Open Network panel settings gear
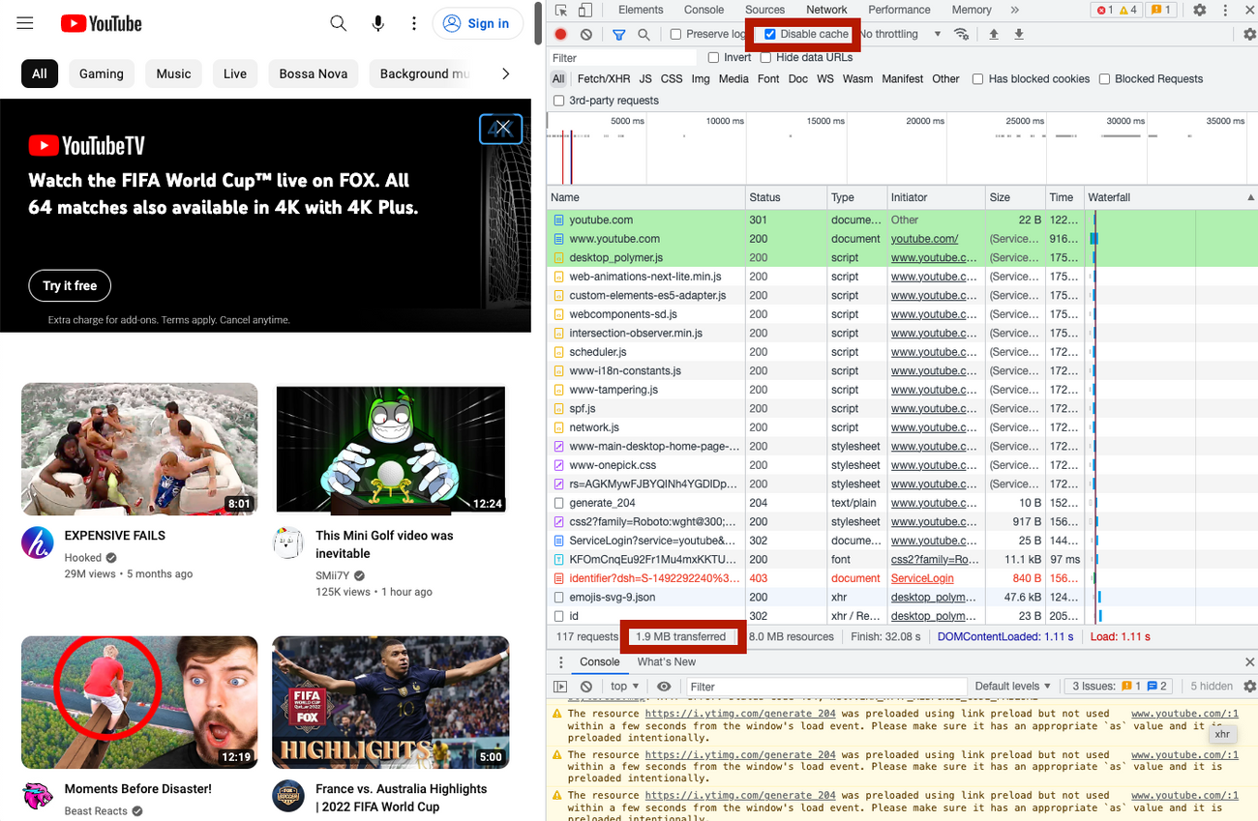This screenshot has width=1258, height=821. point(1249,34)
